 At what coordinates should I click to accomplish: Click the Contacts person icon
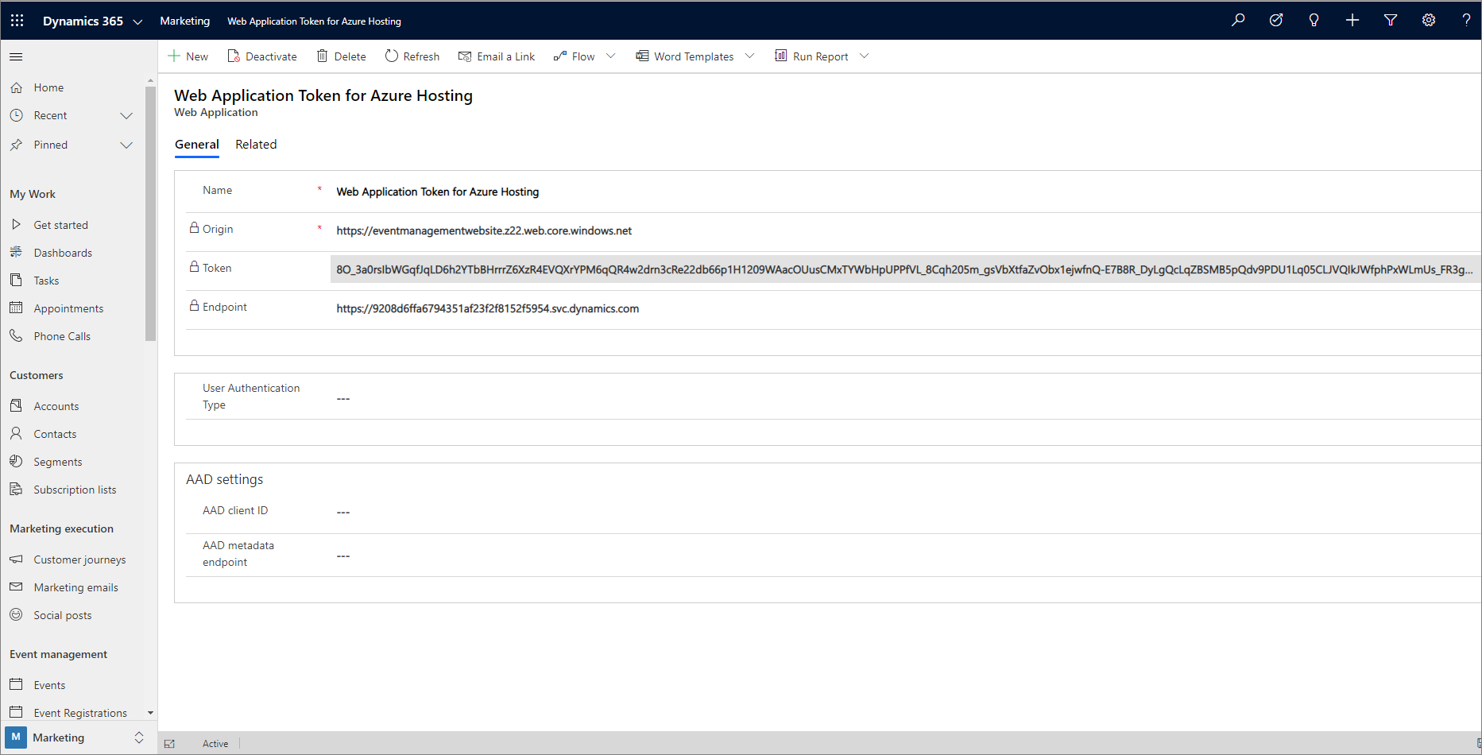pos(16,434)
